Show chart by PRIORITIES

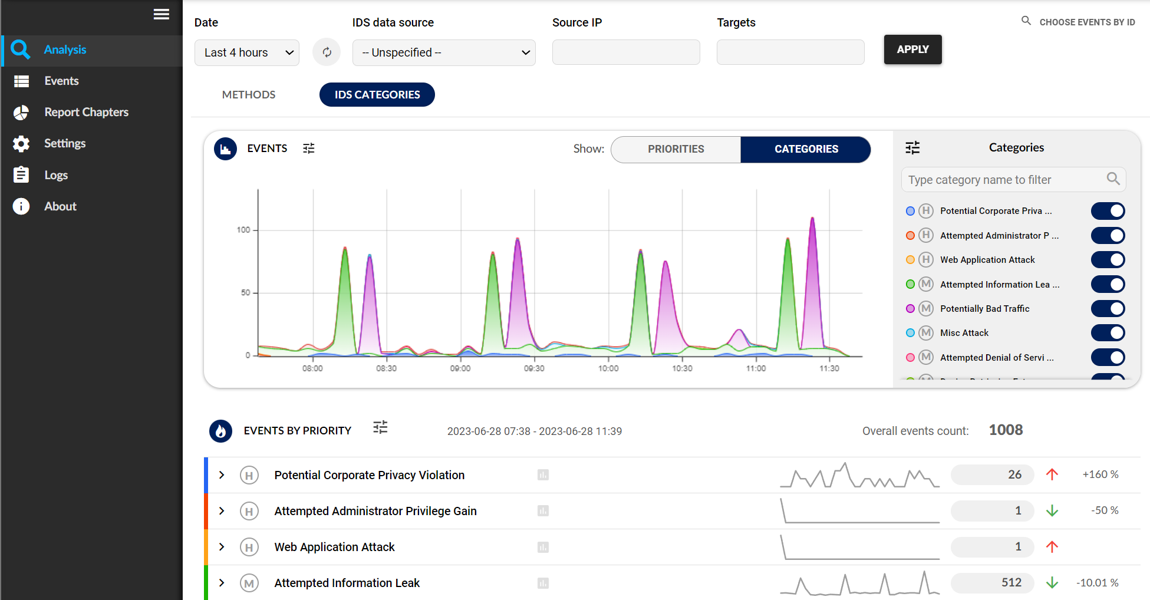click(675, 149)
